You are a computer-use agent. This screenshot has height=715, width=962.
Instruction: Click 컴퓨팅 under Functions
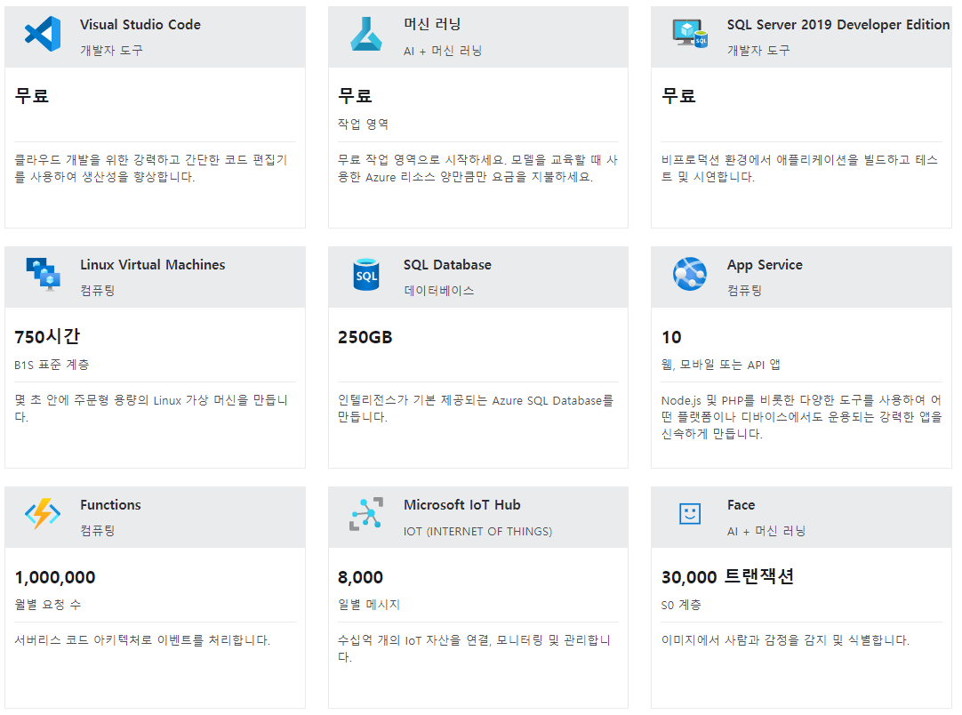click(98, 530)
